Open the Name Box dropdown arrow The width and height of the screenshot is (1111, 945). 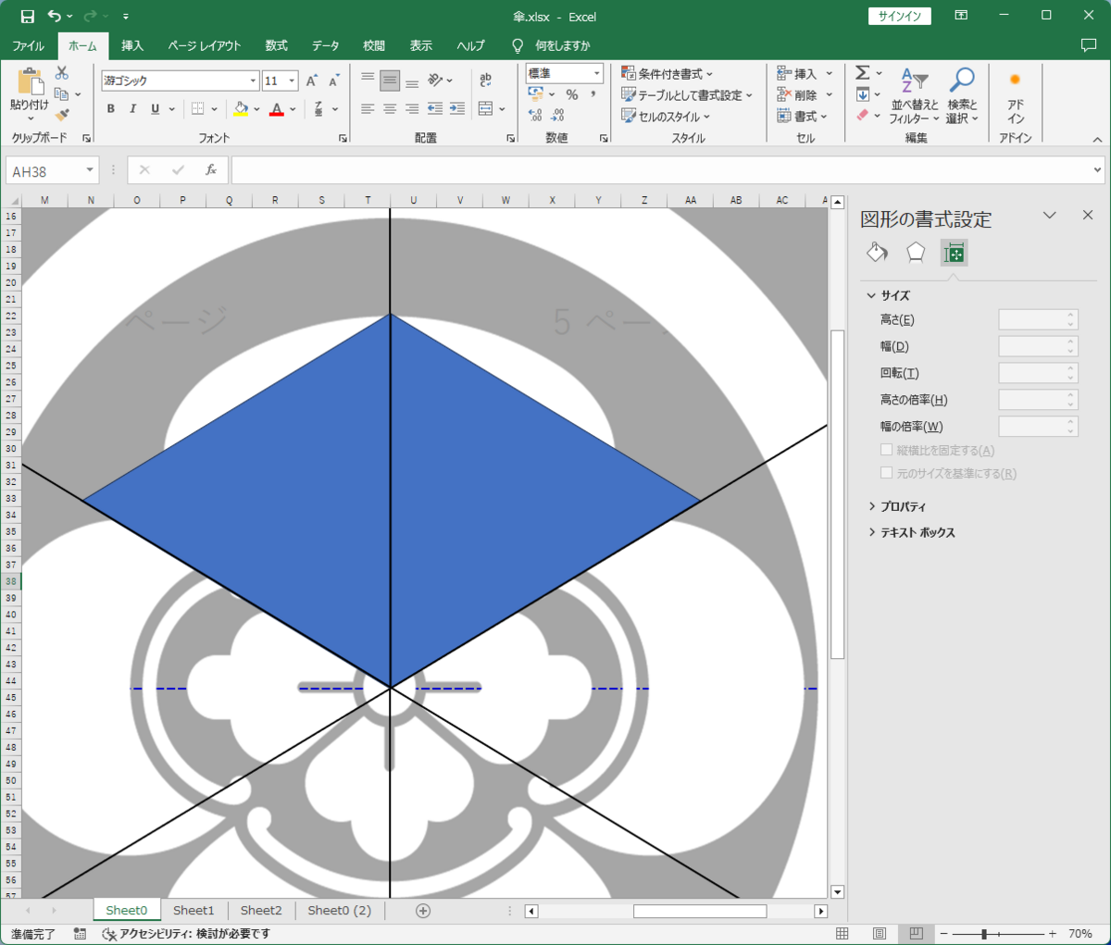coord(90,171)
